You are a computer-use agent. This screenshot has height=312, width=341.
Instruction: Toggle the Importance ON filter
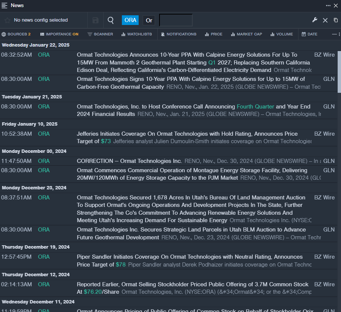[x=59, y=34]
